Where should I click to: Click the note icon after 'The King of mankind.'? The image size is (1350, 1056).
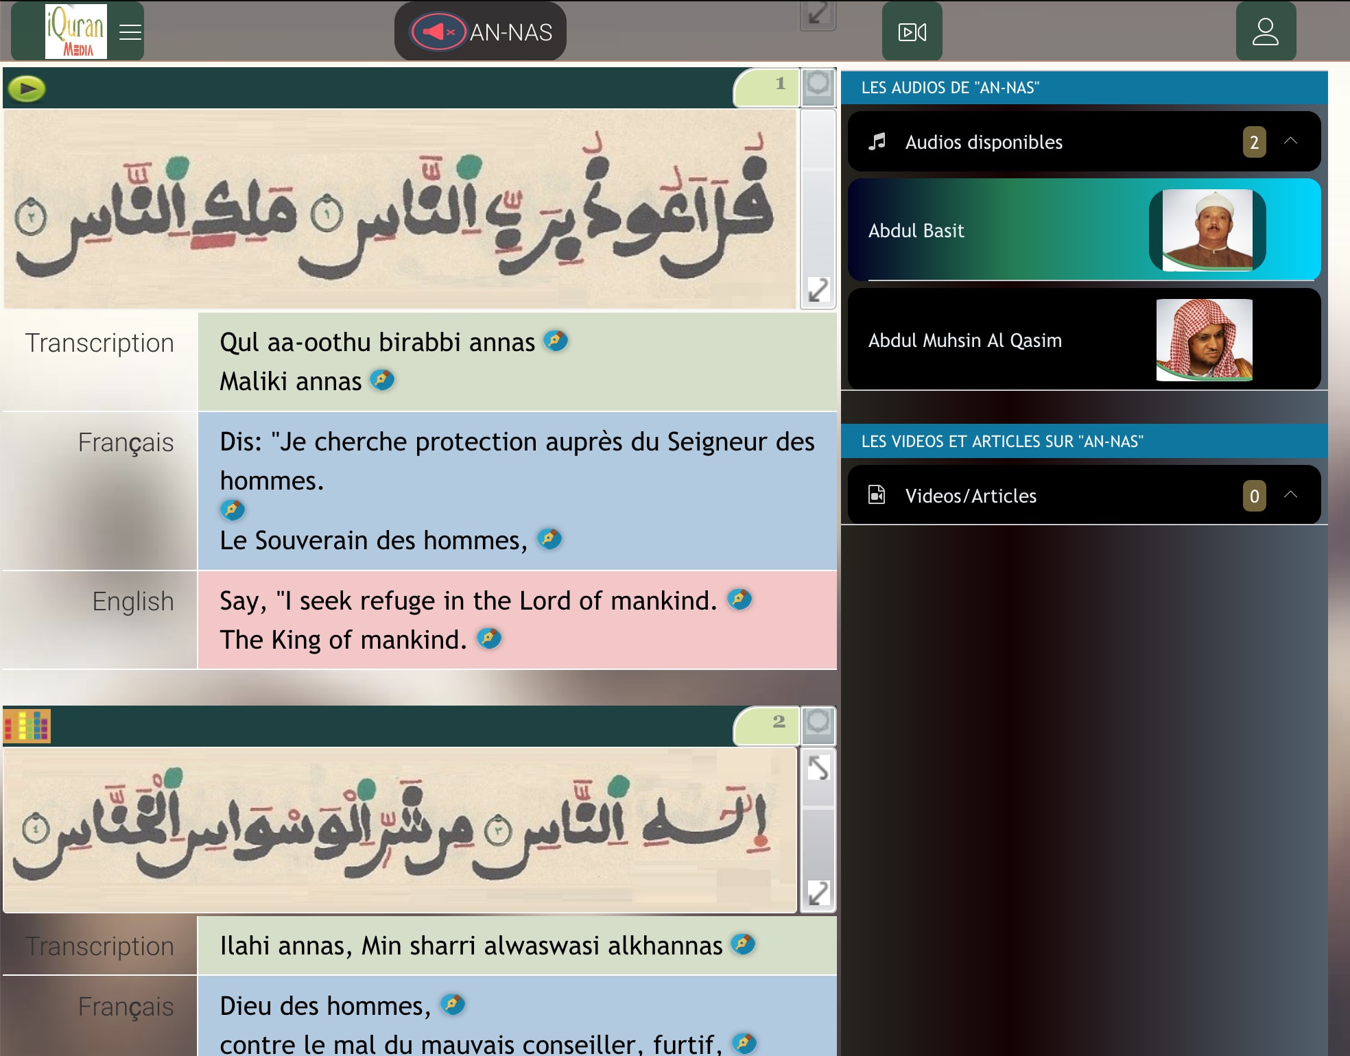(x=489, y=638)
